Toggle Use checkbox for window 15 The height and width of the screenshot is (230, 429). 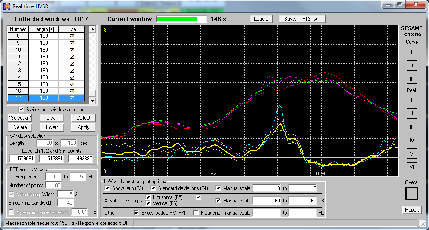click(72, 84)
